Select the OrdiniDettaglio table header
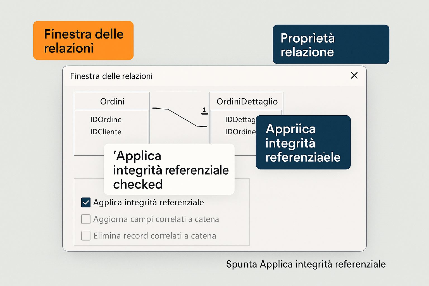This screenshot has width=429, height=286. [x=247, y=101]
